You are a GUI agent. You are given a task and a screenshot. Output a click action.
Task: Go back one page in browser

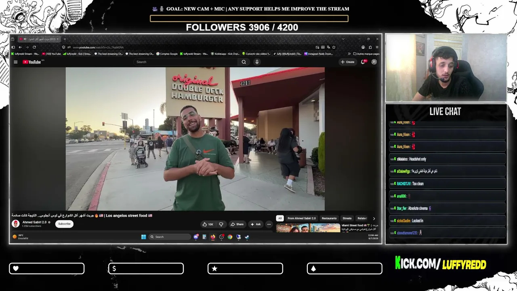click(x=20, y=47)
